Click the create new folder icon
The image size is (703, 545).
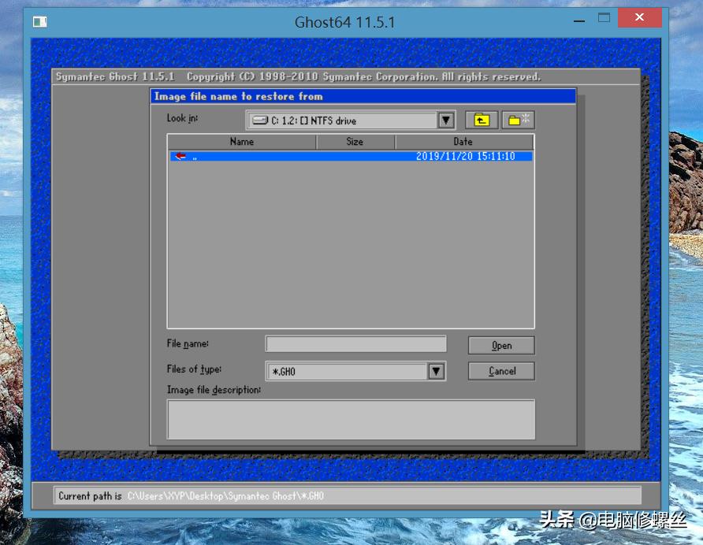click(x=519, y=120)
